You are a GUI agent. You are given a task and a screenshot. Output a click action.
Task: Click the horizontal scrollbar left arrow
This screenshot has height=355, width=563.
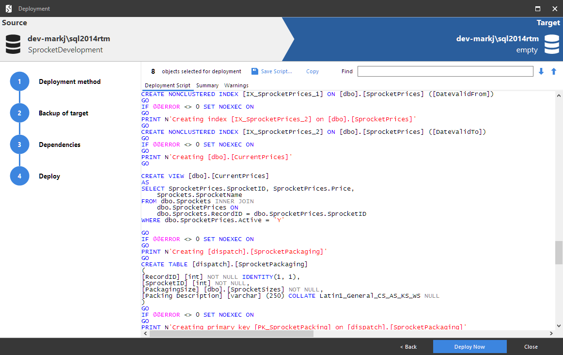point(145,333)
